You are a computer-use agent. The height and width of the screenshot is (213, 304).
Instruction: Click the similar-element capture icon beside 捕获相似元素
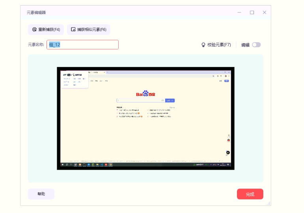point(73,30)
